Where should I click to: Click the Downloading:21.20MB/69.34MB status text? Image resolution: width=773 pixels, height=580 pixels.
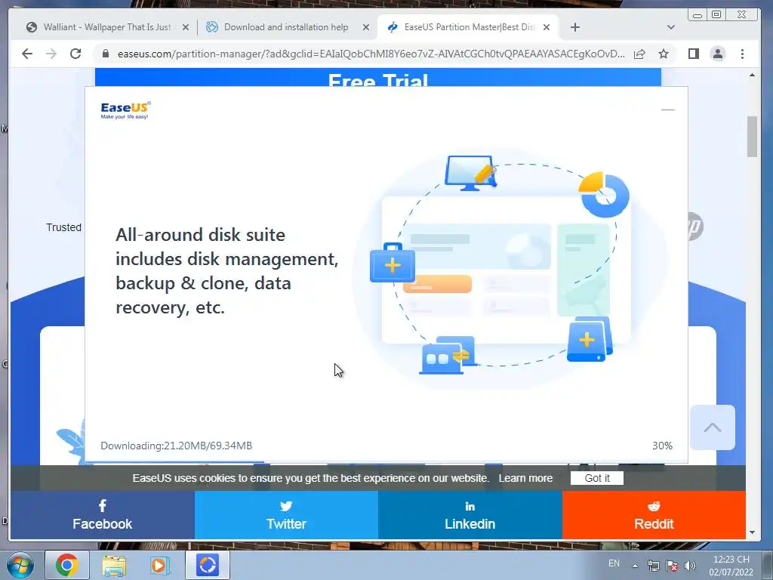[176, 446]
